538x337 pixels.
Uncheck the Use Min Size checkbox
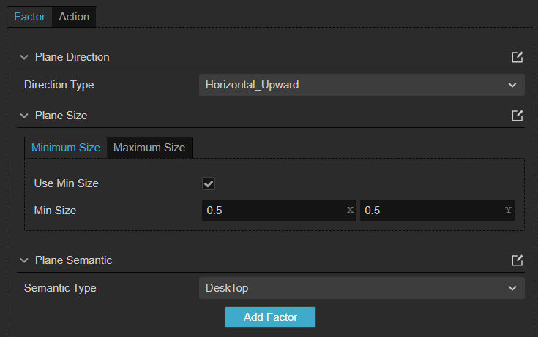pos(209,183)
